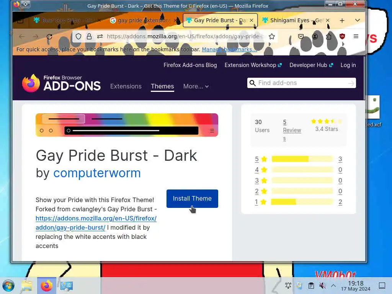Image resolution: width=392 pixels, height=294 pixels.
Task: Open the Extensions puzzle icon
Action: (329, 36)
